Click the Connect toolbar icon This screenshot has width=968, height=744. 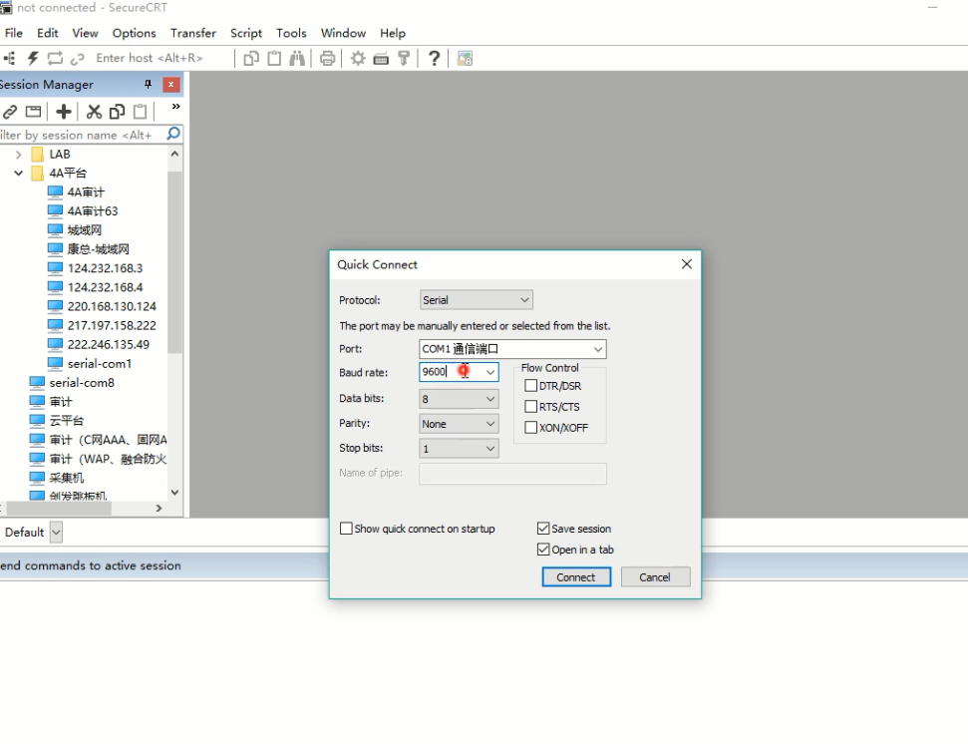click(10, 59)
